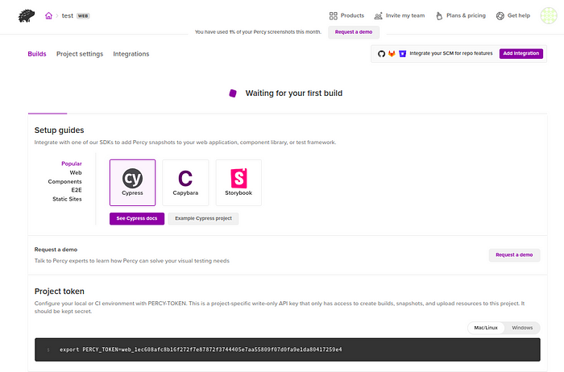Select the Web guides category
The image size is (564, 372).
point(76,172)
